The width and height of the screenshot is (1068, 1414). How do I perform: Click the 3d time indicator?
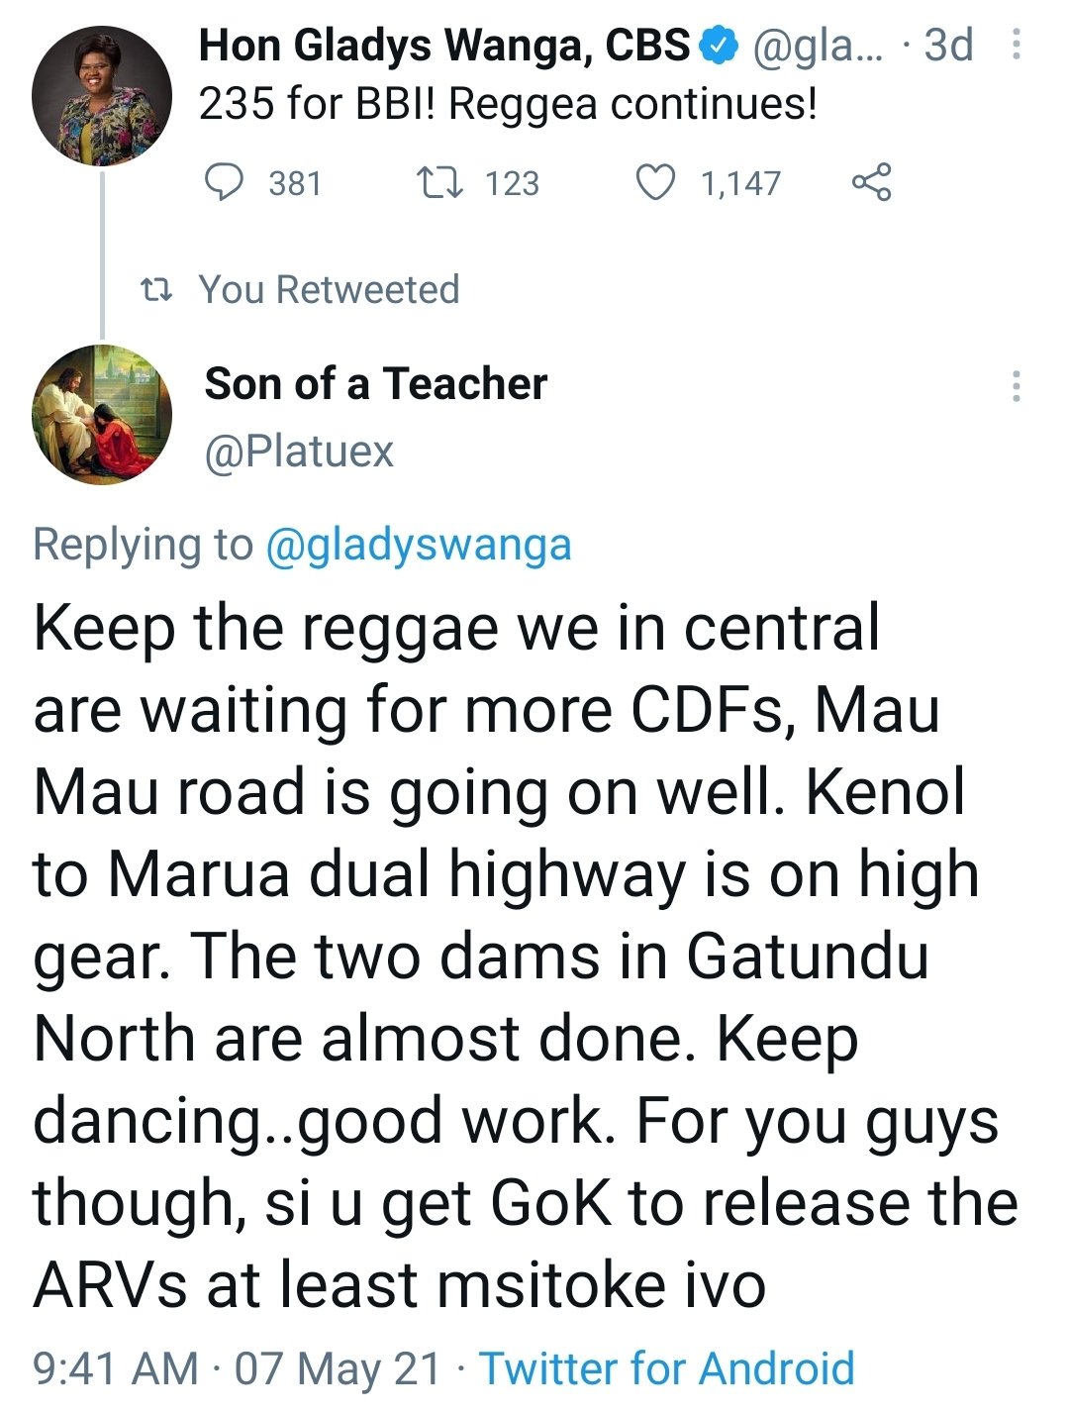pos(948,46)
